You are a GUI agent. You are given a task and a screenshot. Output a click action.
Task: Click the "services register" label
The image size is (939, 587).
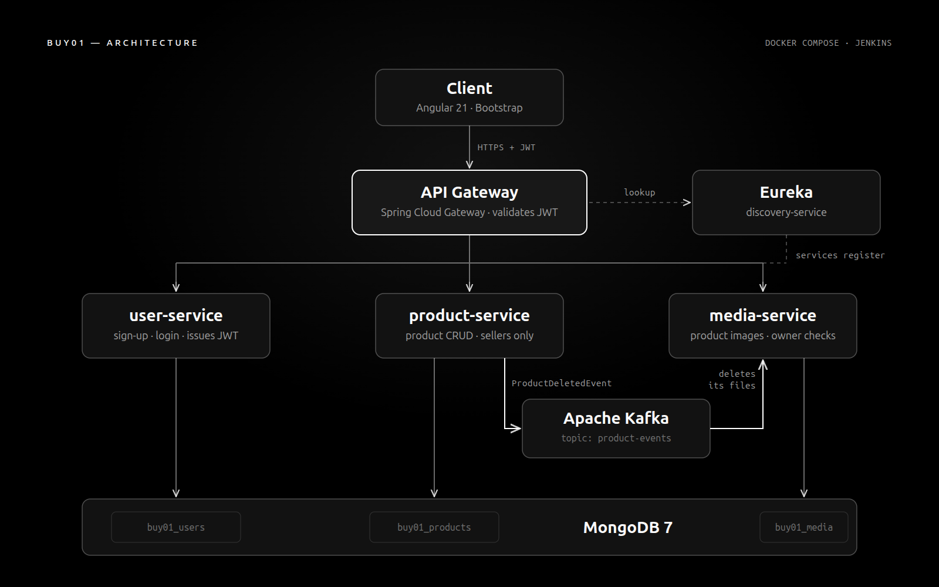(840, 255)
